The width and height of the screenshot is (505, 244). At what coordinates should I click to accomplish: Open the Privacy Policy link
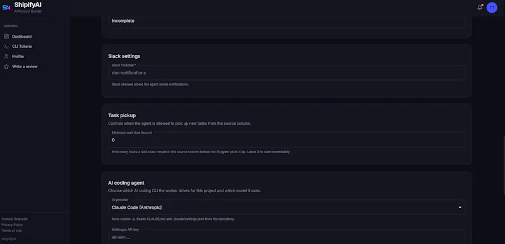(x=12, y=224)
